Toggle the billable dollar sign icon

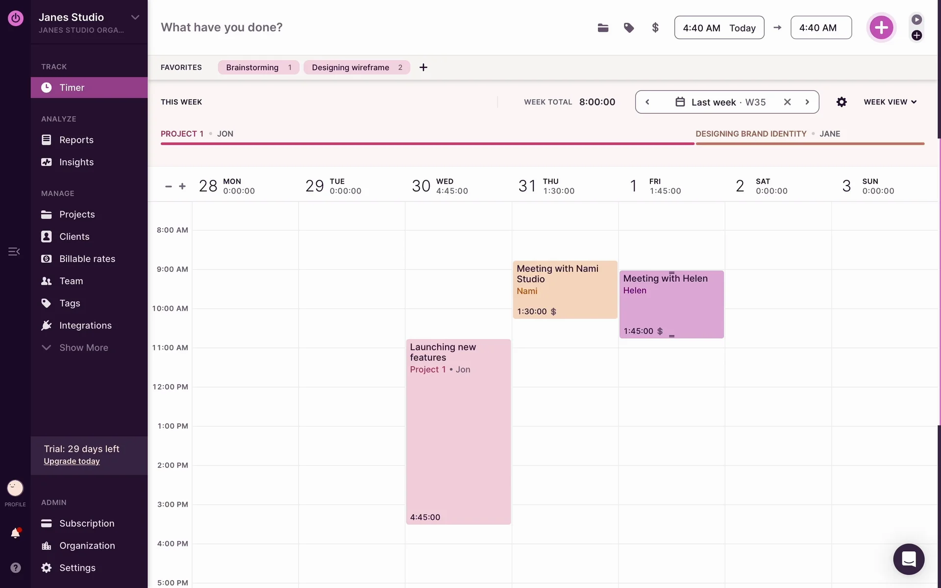(x=655, y=28)
